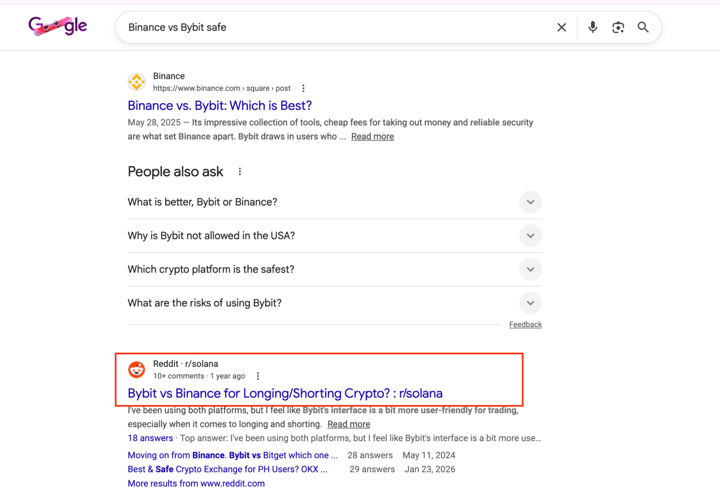The image size is (720, 495).
Task: Click Read more in Reddit snippet
Action: [x=349, y=424]
